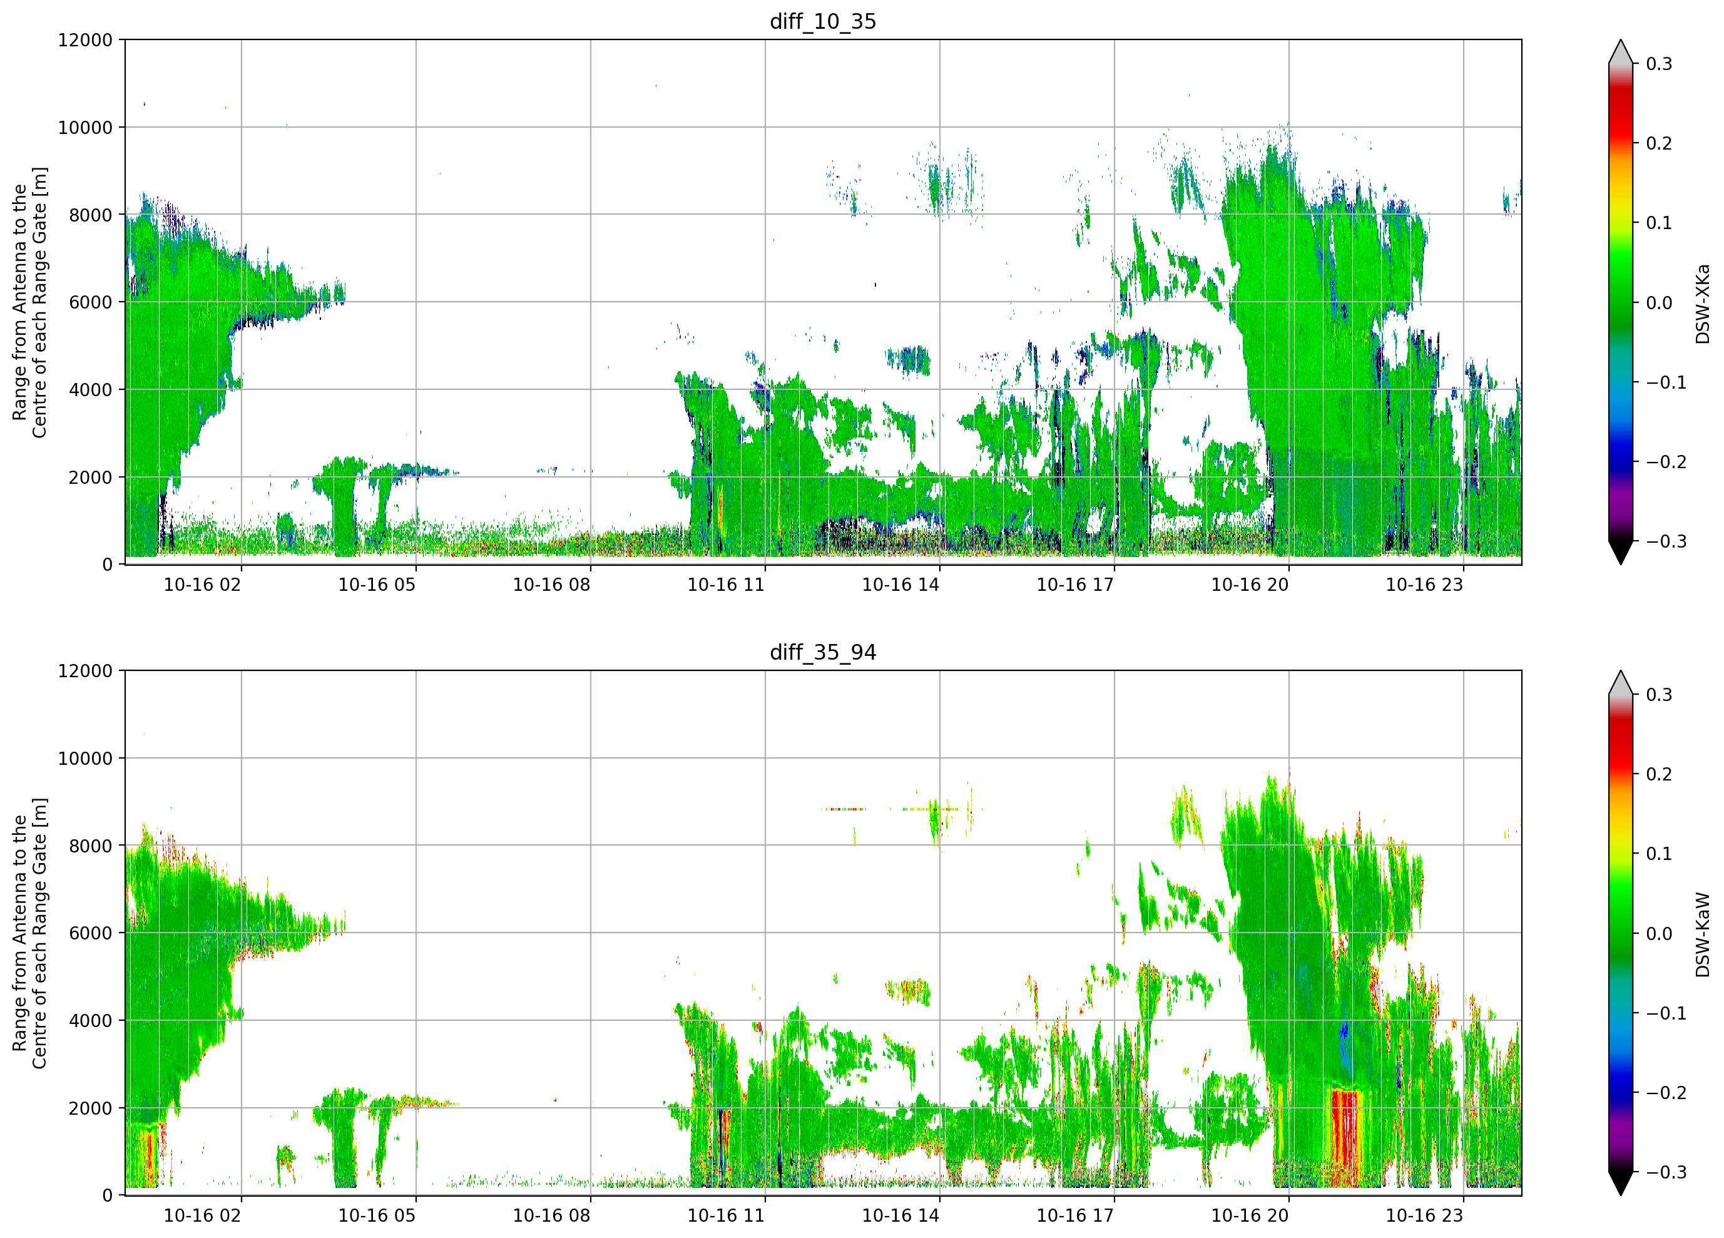The image size is (1724, 1238).
Task: Click the 0.1 tick on the DSW-KaW colorbar
Action: pos(1660,854)
